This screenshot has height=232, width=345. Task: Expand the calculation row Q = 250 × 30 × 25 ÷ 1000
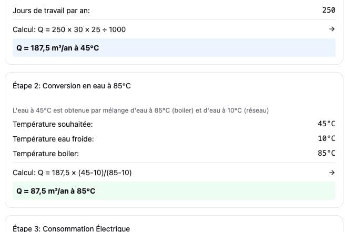69,29
